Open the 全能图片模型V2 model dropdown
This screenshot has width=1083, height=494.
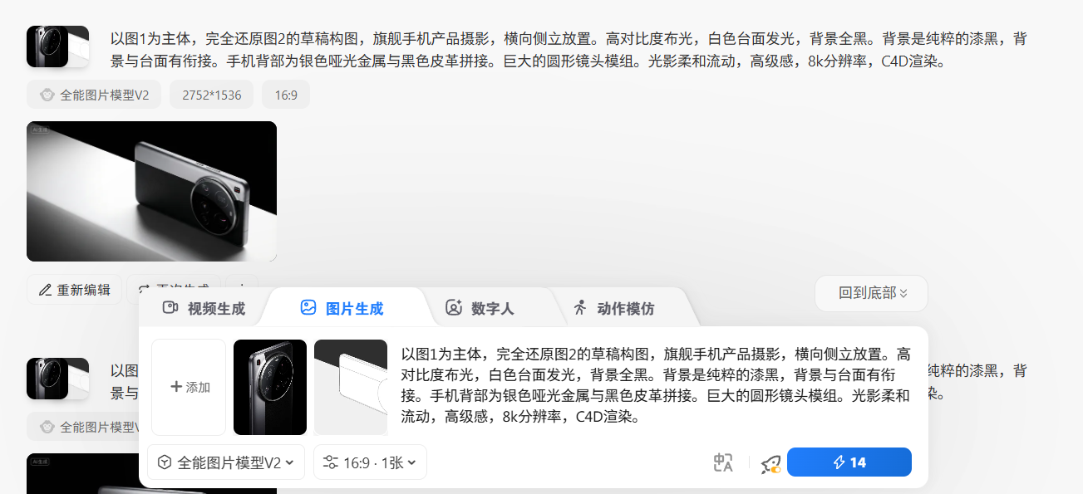pos(226,462)
